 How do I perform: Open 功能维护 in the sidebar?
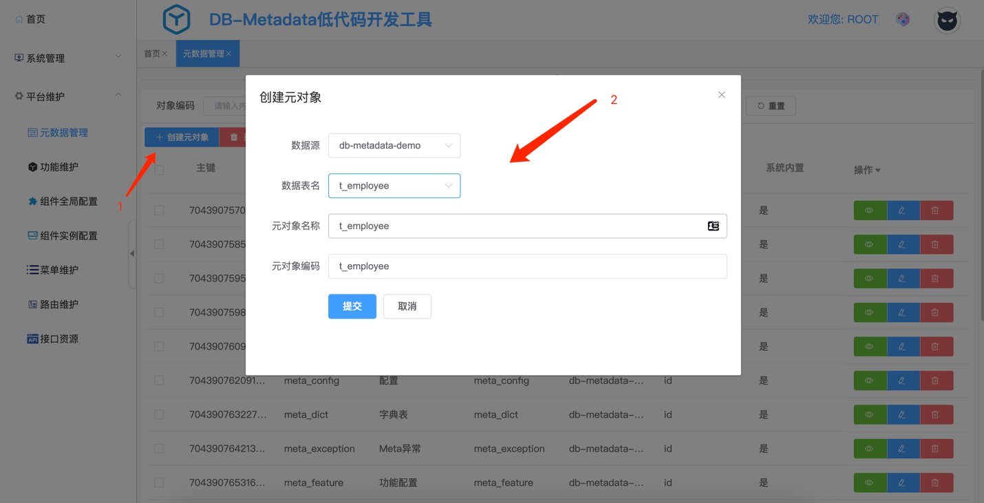point(58,167)
